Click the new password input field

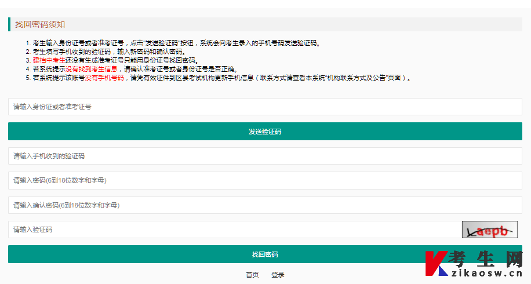265,180
